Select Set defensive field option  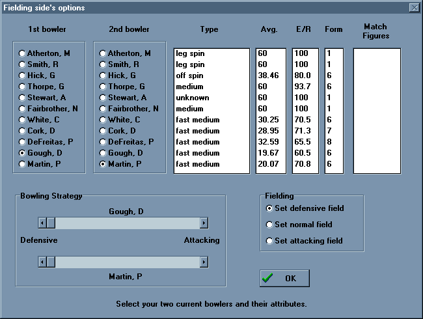(270, 208)
